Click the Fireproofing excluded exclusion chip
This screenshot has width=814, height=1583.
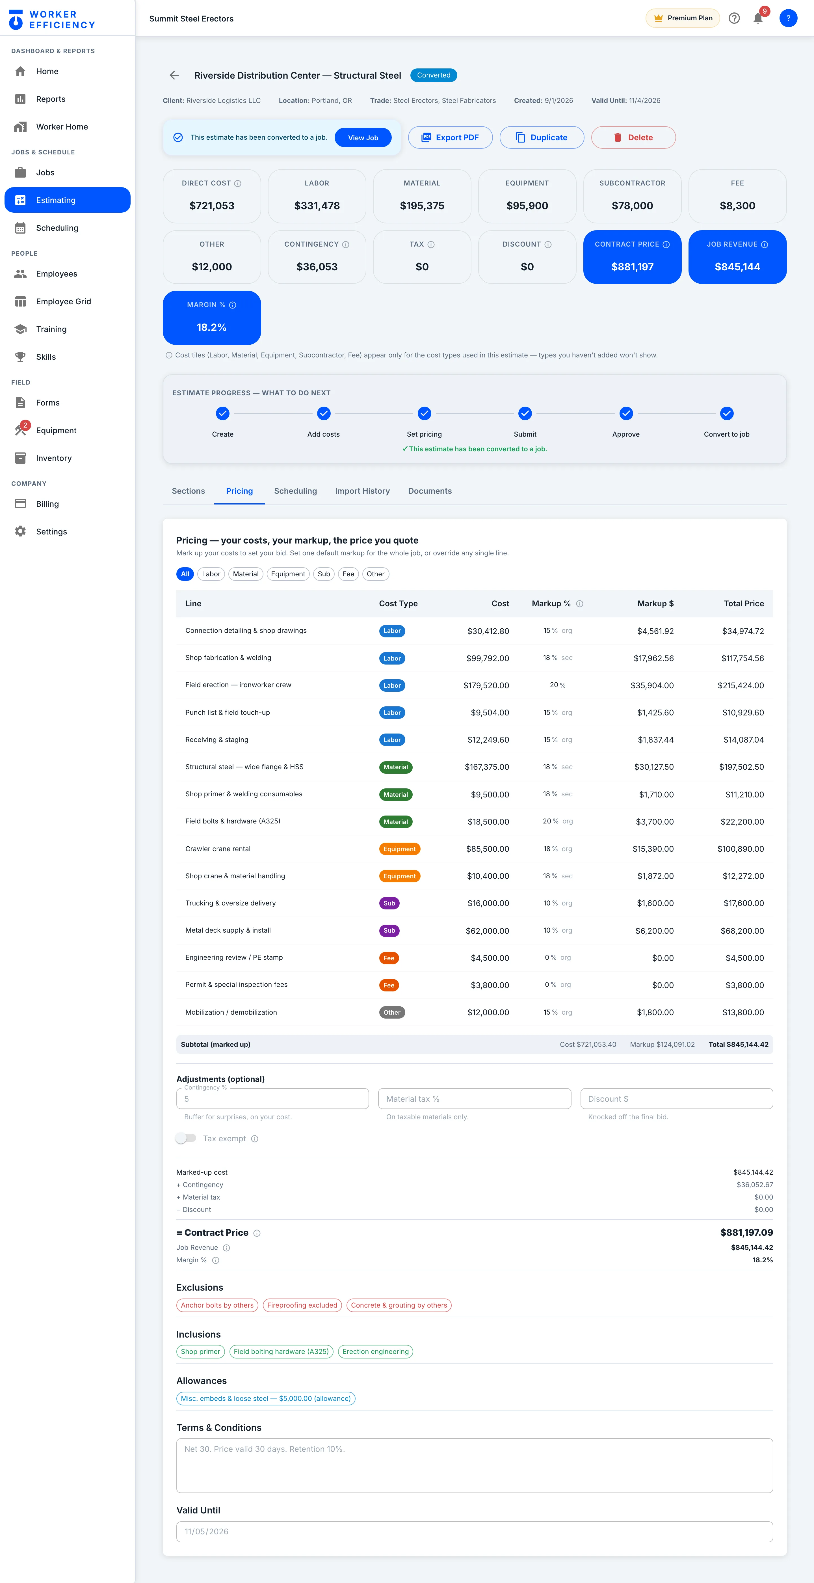point(302,1305)
